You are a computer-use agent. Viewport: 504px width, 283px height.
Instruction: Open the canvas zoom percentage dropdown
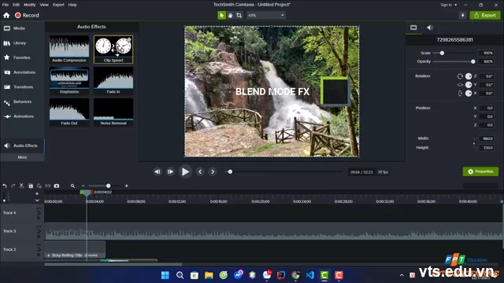coord(266,15)
